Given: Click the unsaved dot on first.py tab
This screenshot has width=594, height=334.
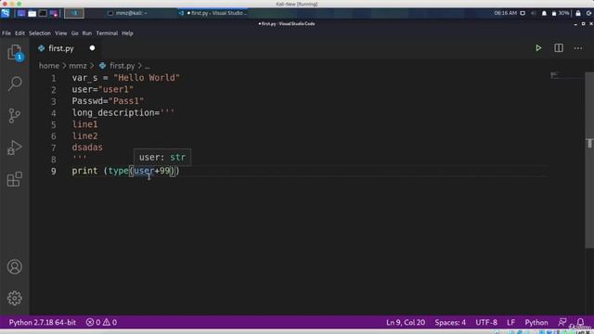Looking at the screenshot, I should click(x=92, y=48).
